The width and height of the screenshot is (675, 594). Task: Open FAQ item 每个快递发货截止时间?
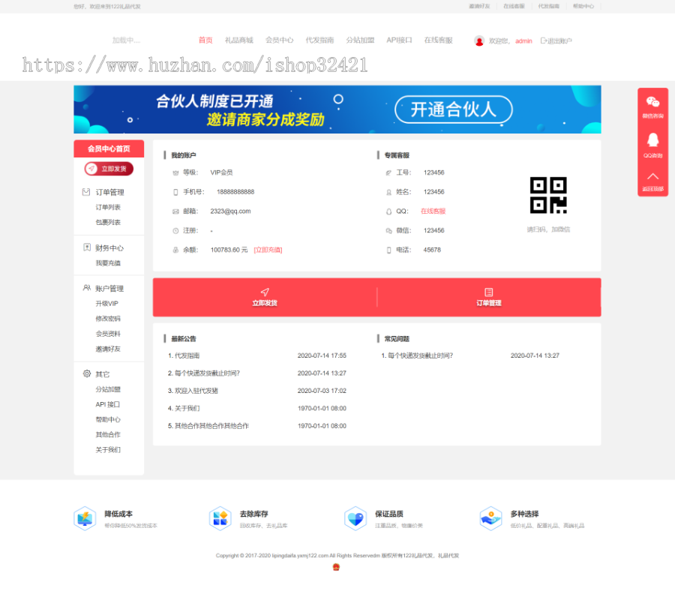tap(417, 355)
